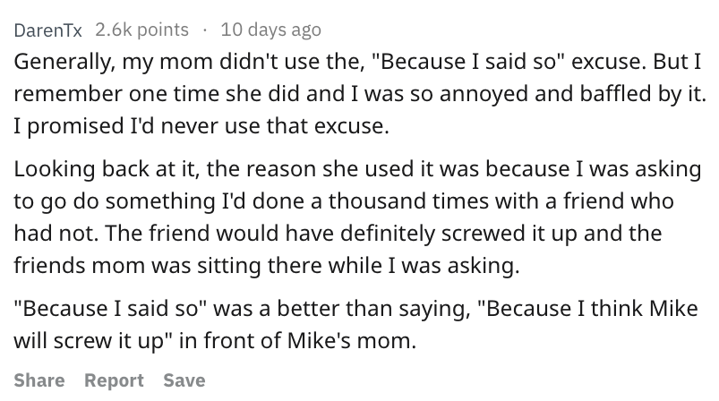Click the final paragraph mentioning Mike's mom
Image resolution: width=719 pixels, height=401 pixels.
[x=355, y=324]
